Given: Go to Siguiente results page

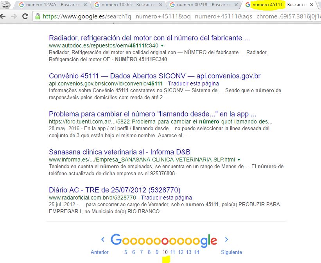Looking at the screenshot, I should (231, 252).
